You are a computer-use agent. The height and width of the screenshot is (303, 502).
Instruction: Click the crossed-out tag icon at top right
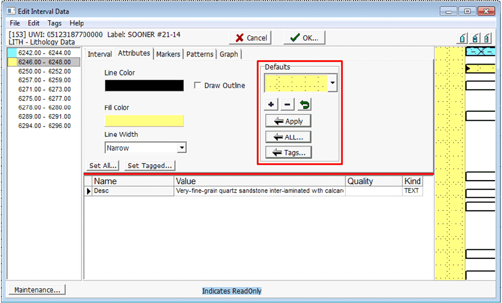(x=486, y=38)
